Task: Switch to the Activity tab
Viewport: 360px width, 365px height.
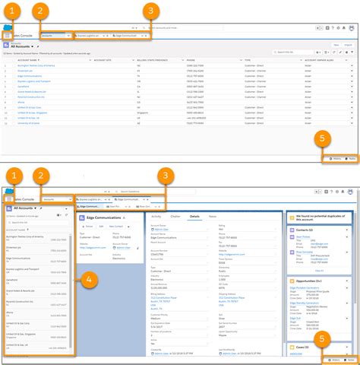Action: coord(156,217)
